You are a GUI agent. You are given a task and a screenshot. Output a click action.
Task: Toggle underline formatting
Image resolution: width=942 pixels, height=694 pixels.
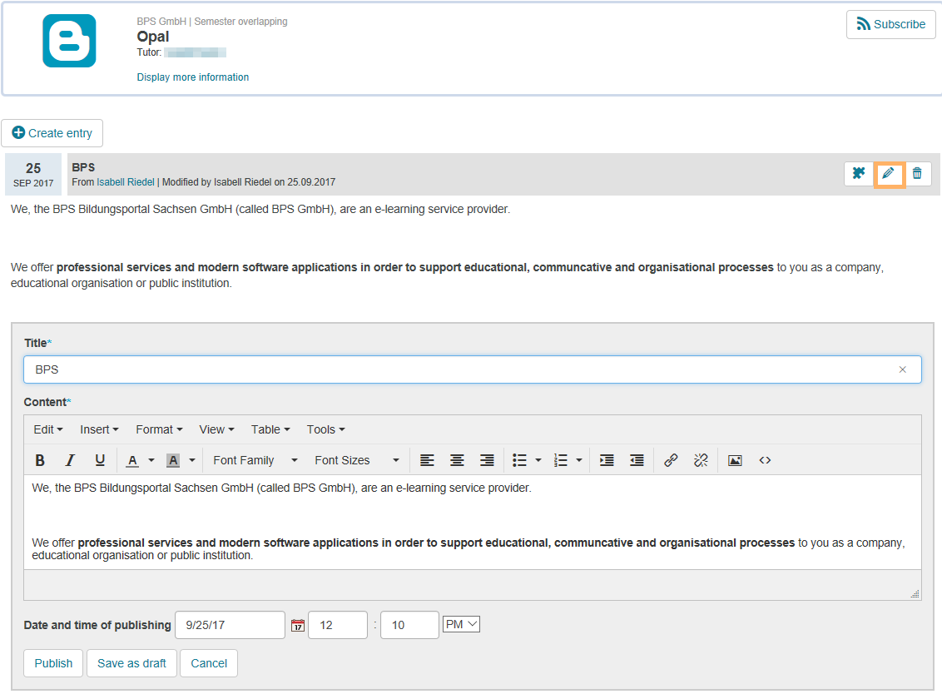[100, 460]
